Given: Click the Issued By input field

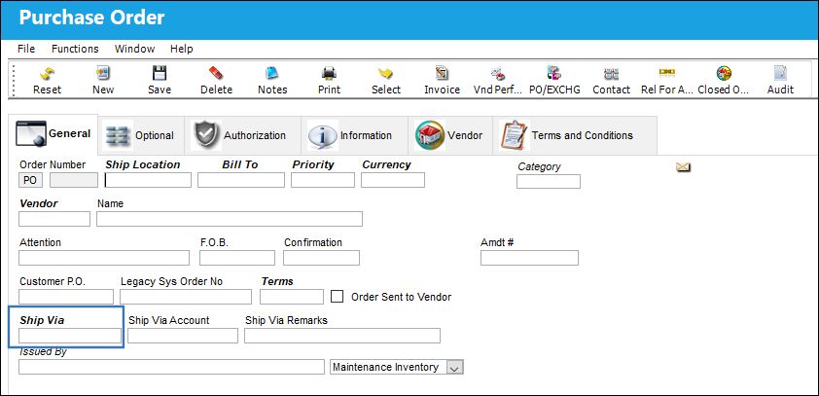Looking at the screenshot, I should point(171,367).
